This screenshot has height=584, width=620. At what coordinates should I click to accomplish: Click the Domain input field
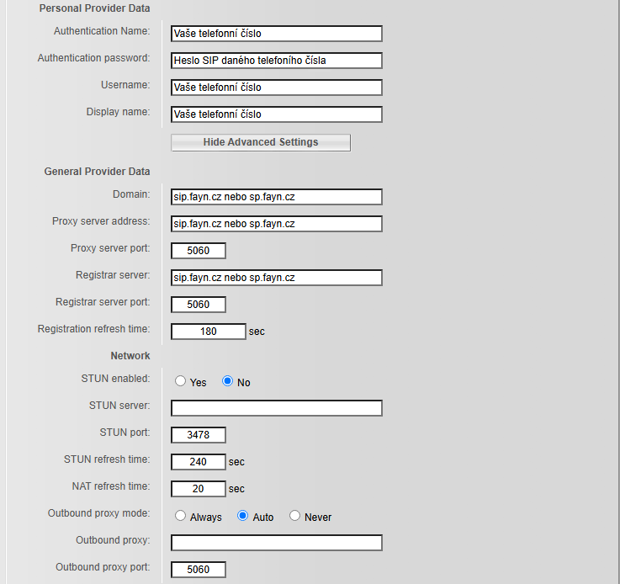(276, 197)
